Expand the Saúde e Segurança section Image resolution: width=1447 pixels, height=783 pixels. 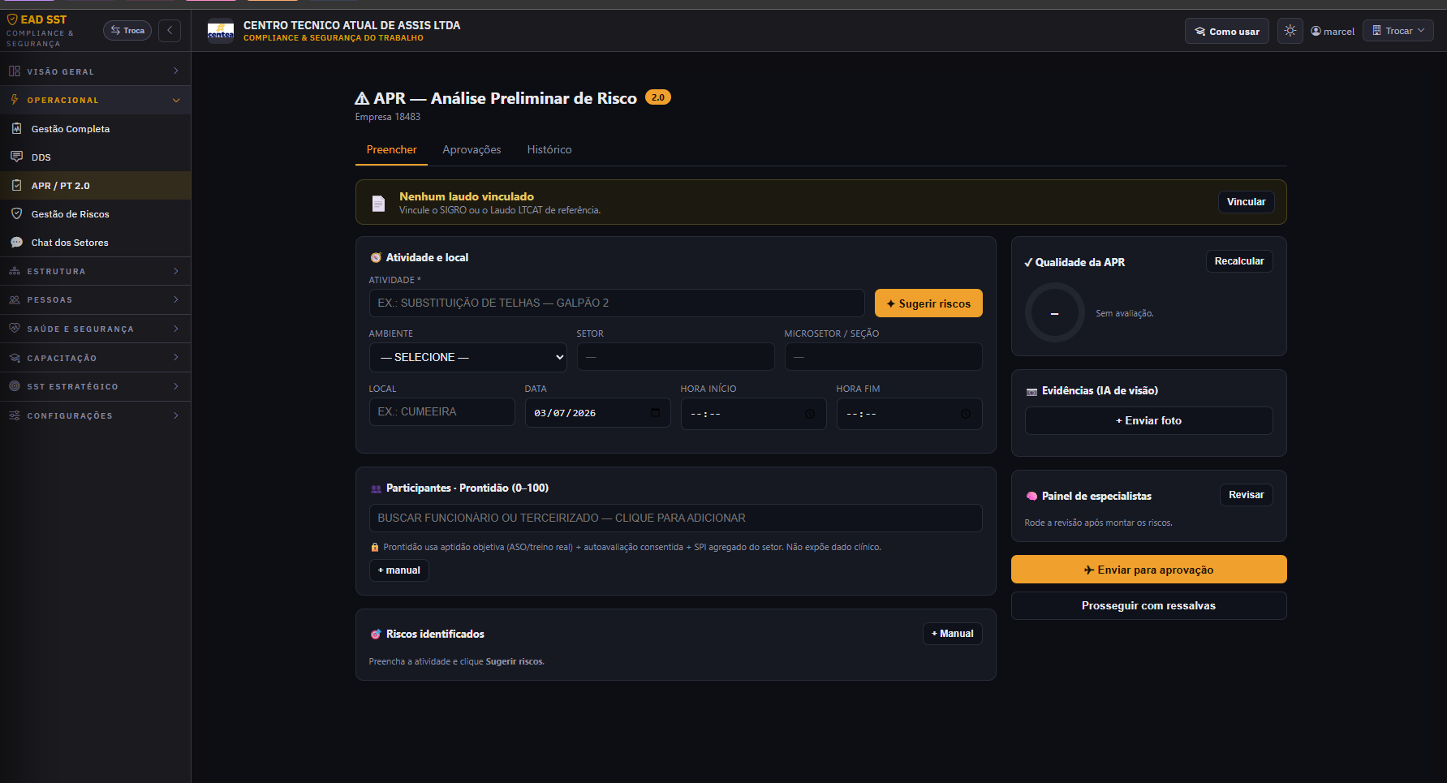point(95,329)
